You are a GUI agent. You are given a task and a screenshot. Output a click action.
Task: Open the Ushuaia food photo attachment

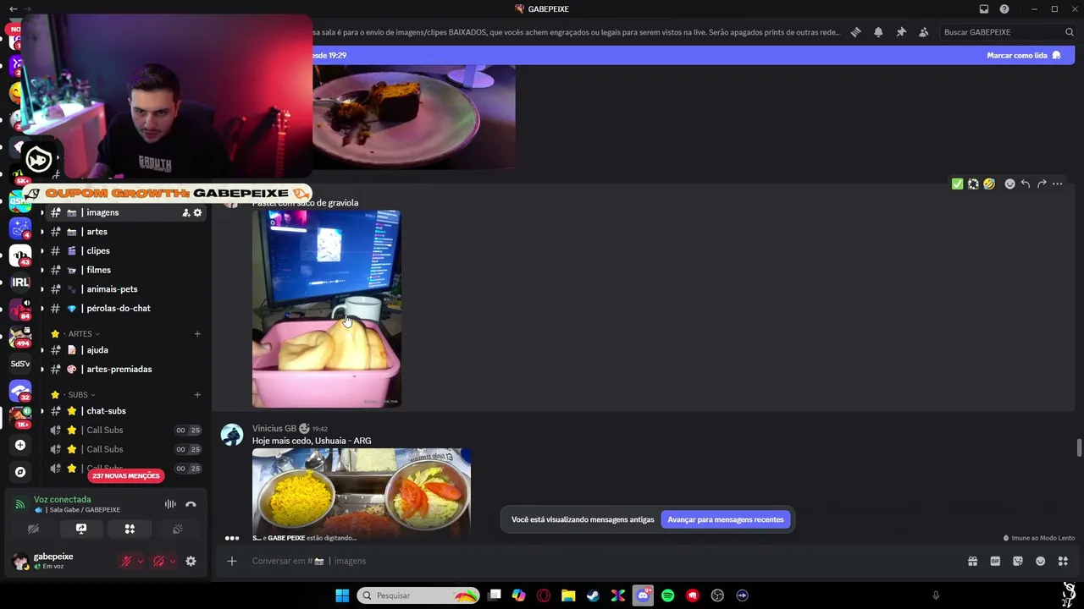click(362, 493)
